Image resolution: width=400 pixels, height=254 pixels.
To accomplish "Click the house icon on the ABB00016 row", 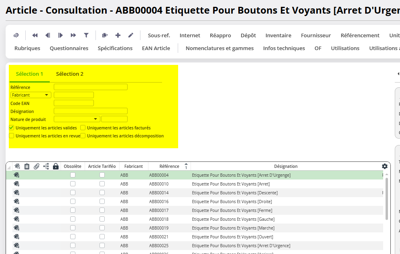I will (x=16, y=201).
